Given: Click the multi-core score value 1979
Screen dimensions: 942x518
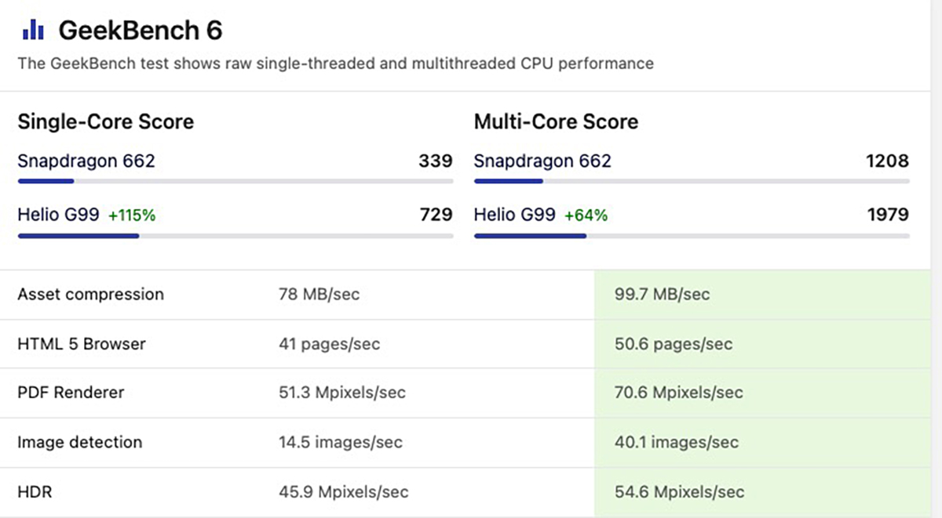Looking at the screenshot, I should tap(888, 215).
